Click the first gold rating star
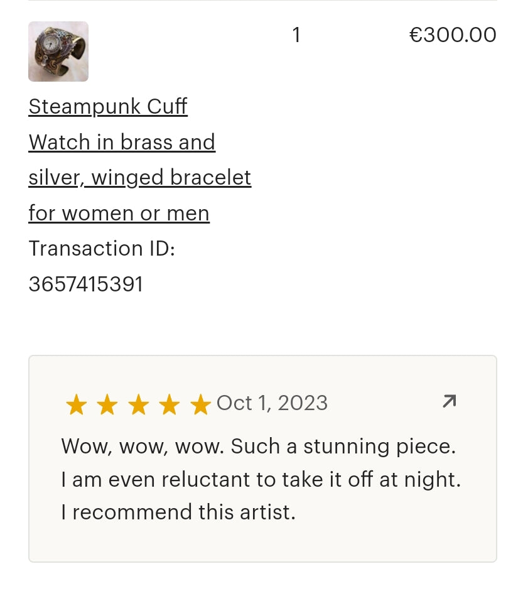 pos(77,405)
